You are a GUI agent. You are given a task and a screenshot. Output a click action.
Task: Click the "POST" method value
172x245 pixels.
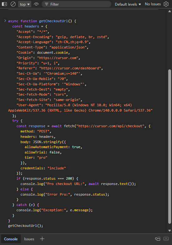43,131
